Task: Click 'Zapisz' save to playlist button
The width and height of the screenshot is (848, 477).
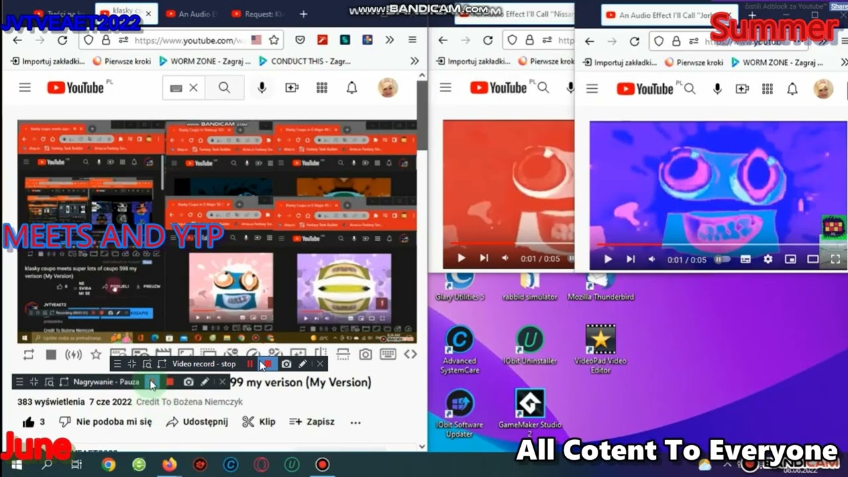Action: pyautogui.click(x=311, y=421)
